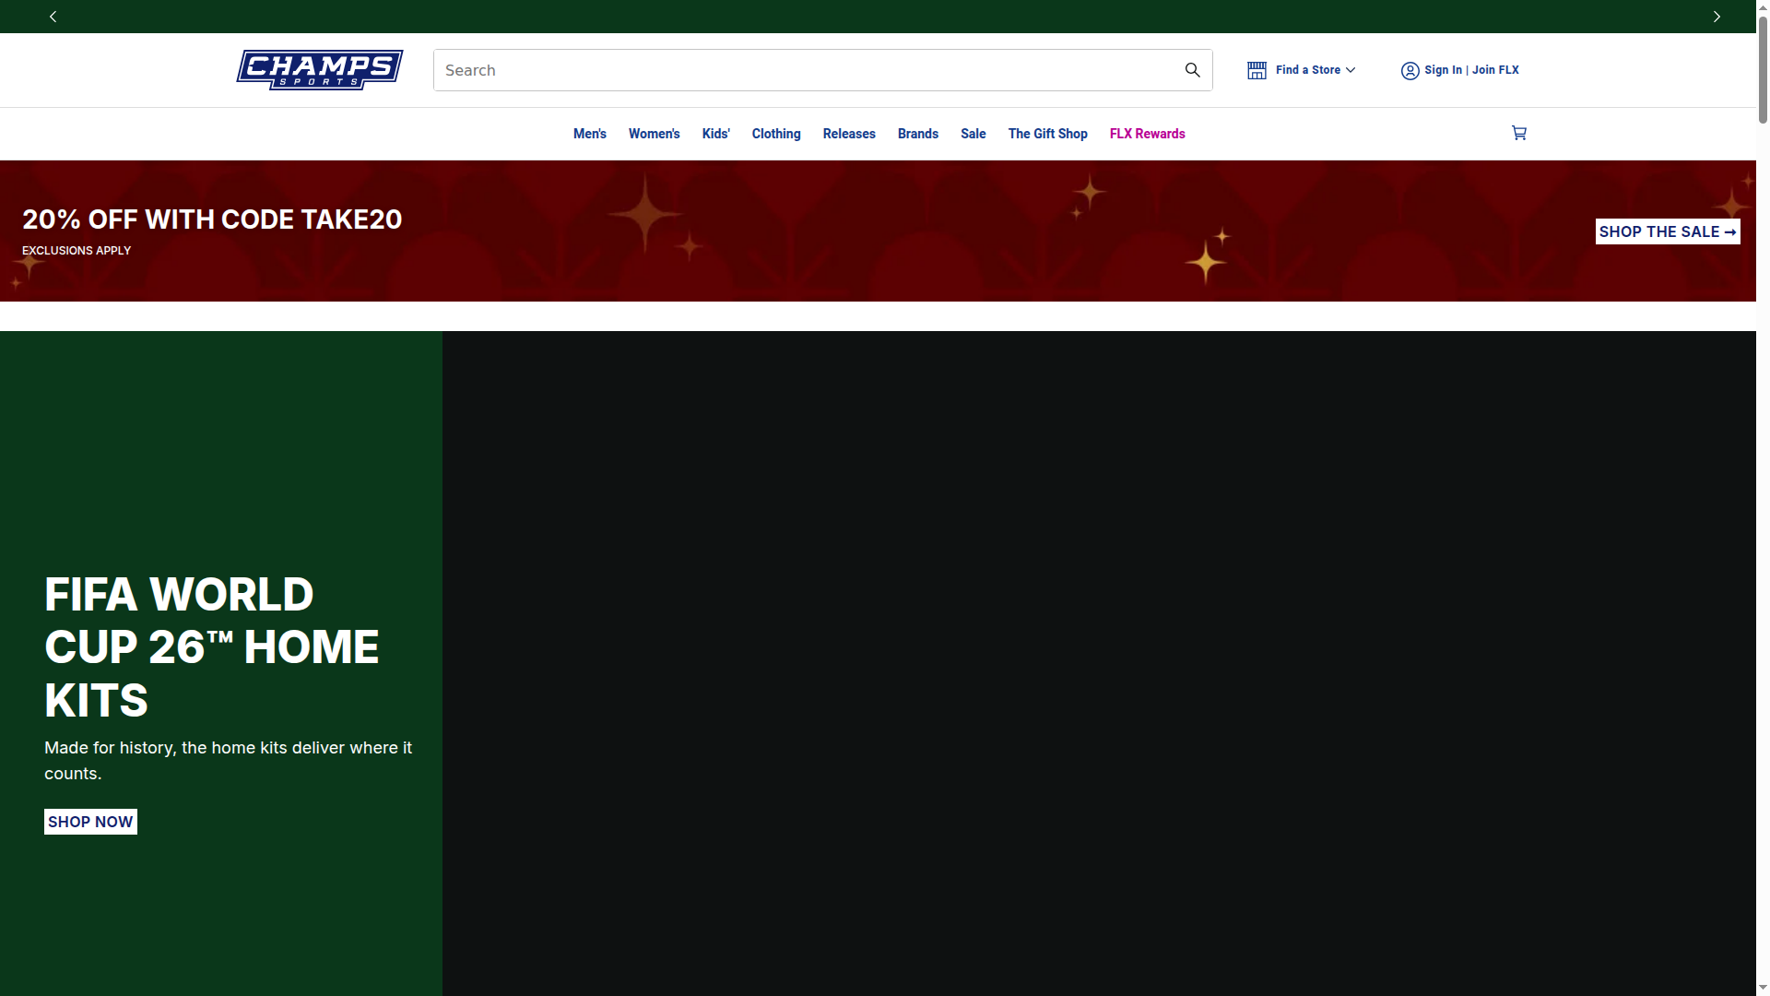The image size is (1770, 996).
Task: Open the Women's category menu
Action: [x=654, y=134]
